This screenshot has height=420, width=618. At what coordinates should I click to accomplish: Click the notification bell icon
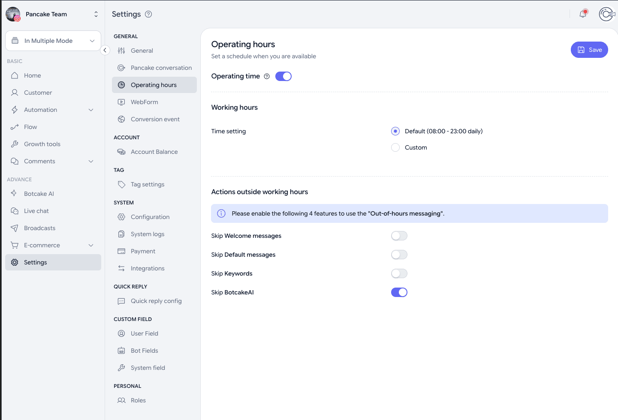click(583, 14)
